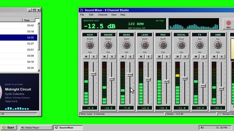Screen dimensions: 234x131
Task: Select the playlist row with time 03:27
Action: click(19, 44)
